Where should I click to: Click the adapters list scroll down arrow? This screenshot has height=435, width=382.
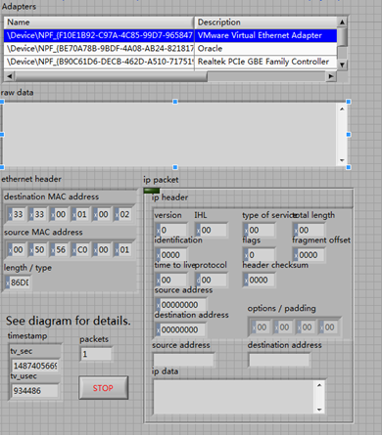(342, 65)
